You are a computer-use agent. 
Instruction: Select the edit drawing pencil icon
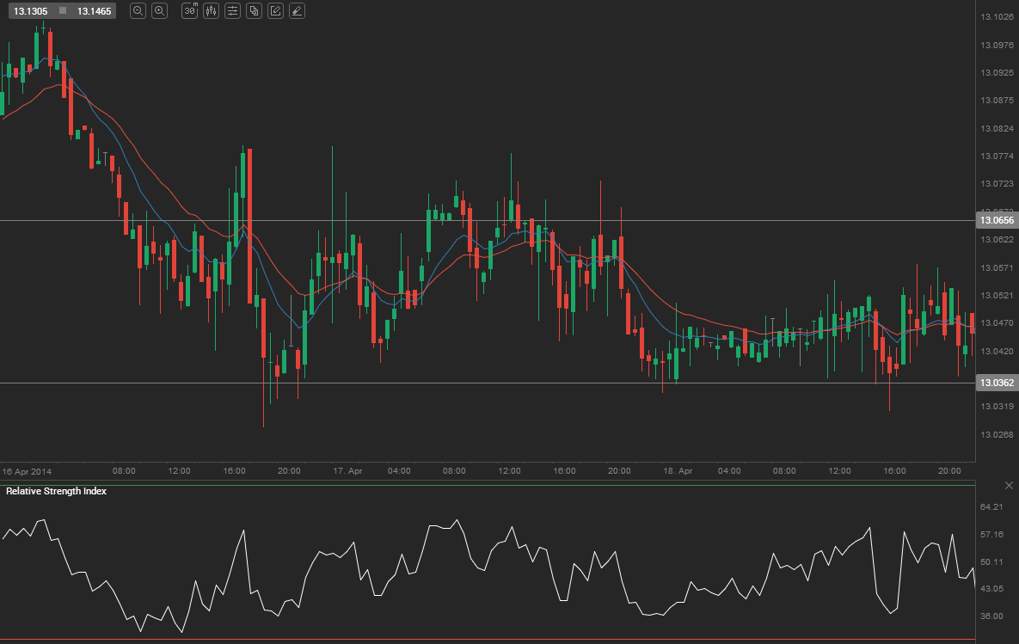(275, 11)
